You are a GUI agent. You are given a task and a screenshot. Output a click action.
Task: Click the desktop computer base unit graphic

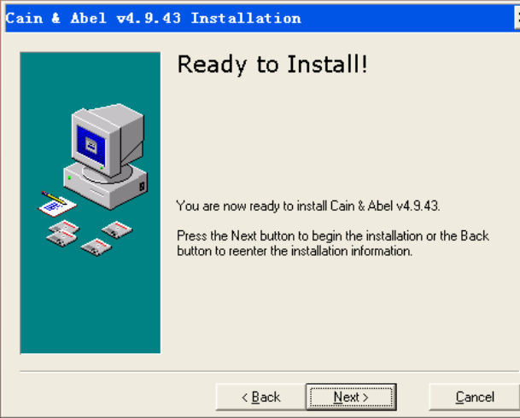(x=106, y=187)
